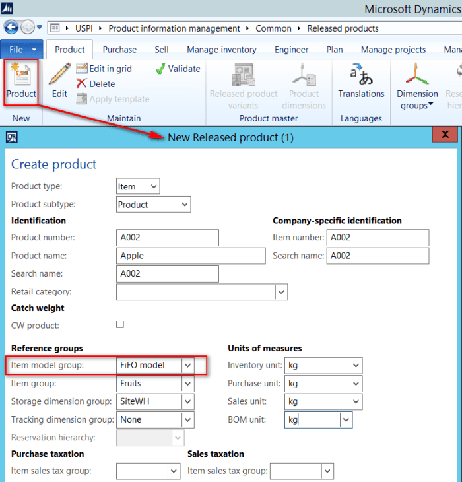Expand the Sales unit dropdown
Screen dimensions: 462x482
(356, 401)
